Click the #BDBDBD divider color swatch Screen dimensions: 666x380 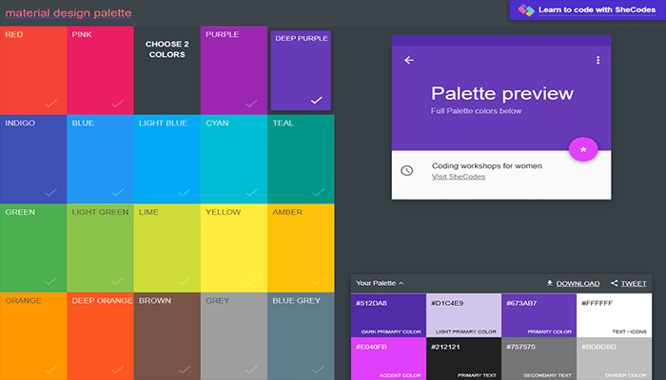point(615,359)
